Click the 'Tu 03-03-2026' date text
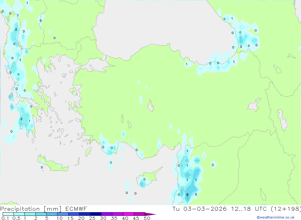 200,209
